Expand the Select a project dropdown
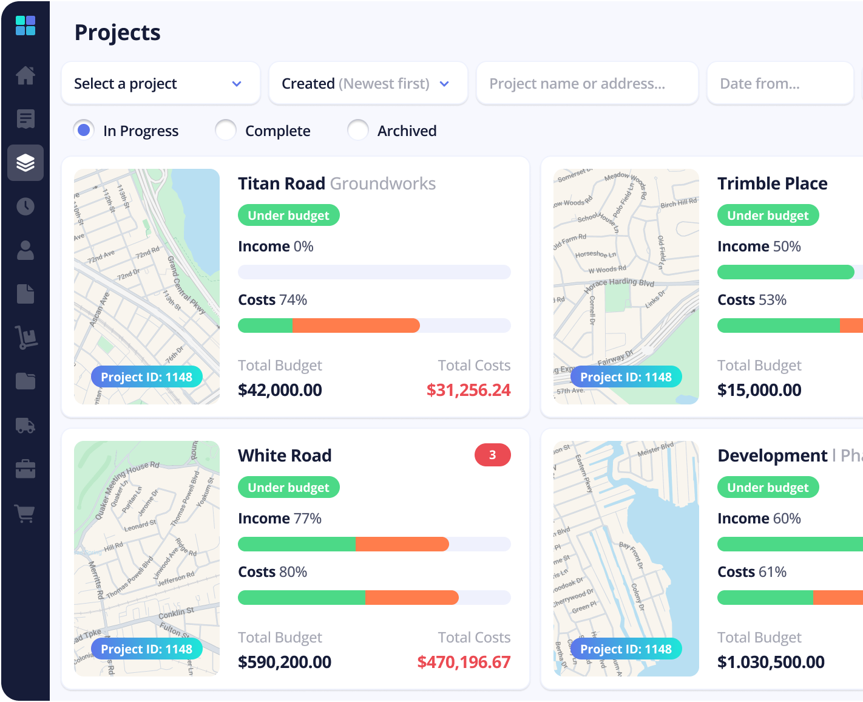Viewport: 863px width, 702px height. point(161,83)
